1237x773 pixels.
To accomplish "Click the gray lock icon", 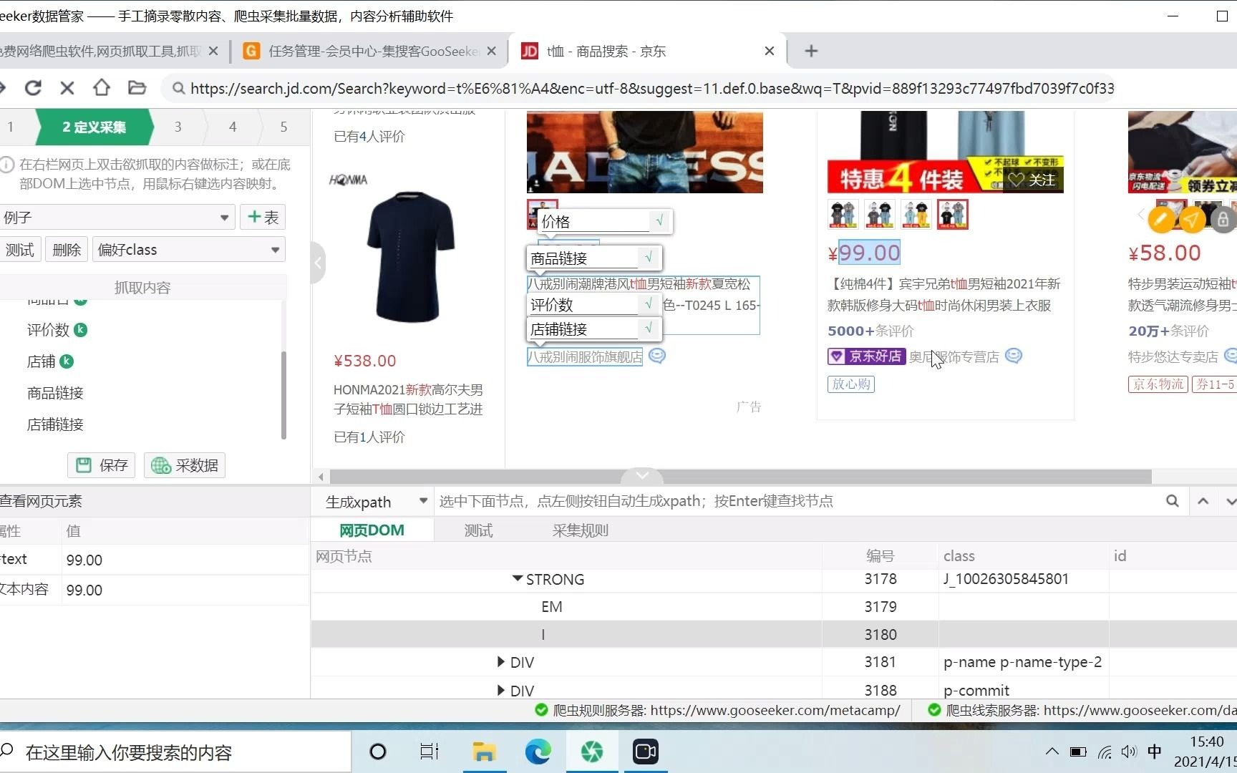I will 1223,219.
